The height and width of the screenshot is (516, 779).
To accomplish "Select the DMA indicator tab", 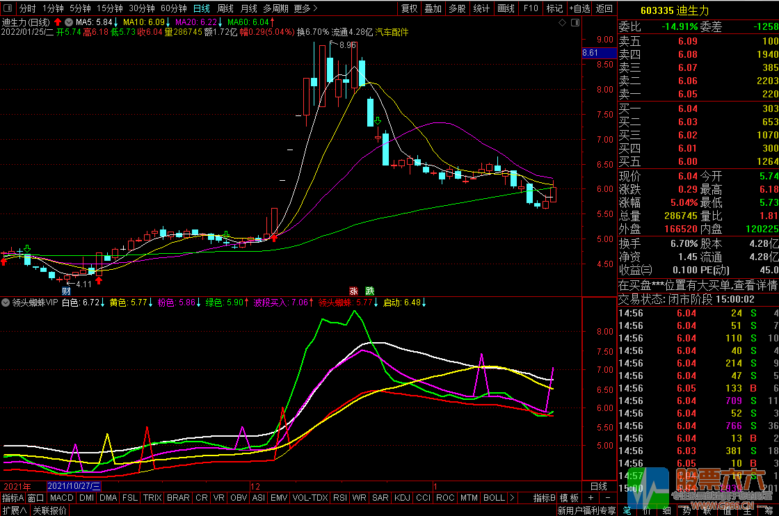I will pos(109,498).
